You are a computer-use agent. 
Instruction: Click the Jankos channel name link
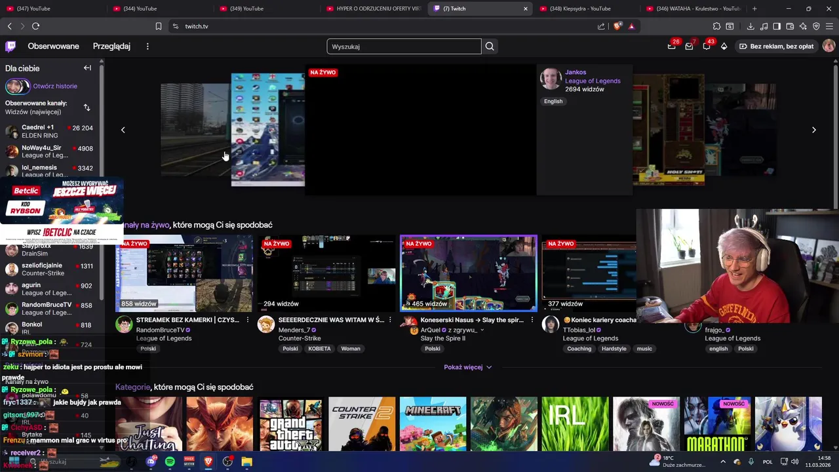[576, 72]
